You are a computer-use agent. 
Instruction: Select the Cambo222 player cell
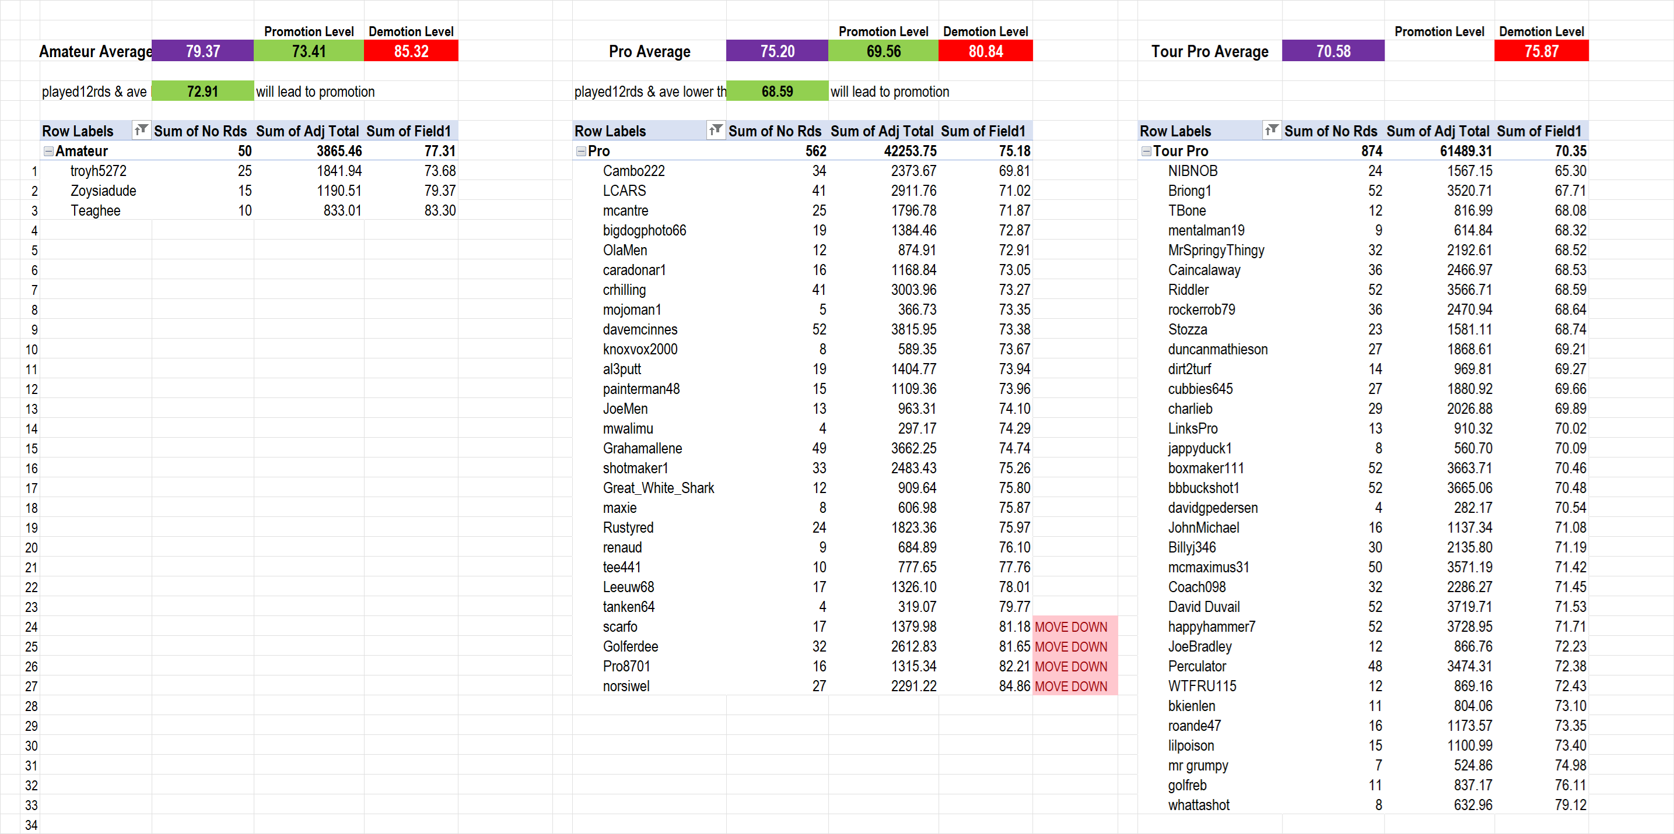coord(633,171)
